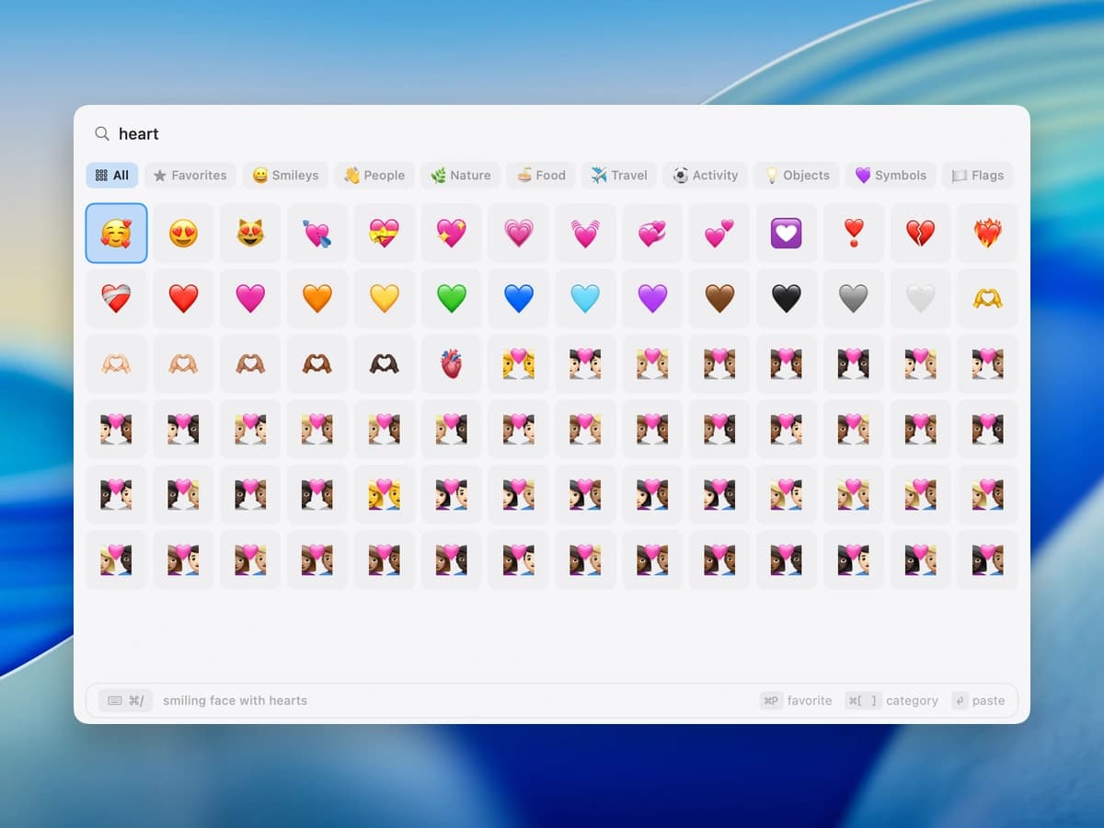Choose the mending heart with bandage emoji
The width and height of the screenshot is (1104, 828).
coord(116,299)
